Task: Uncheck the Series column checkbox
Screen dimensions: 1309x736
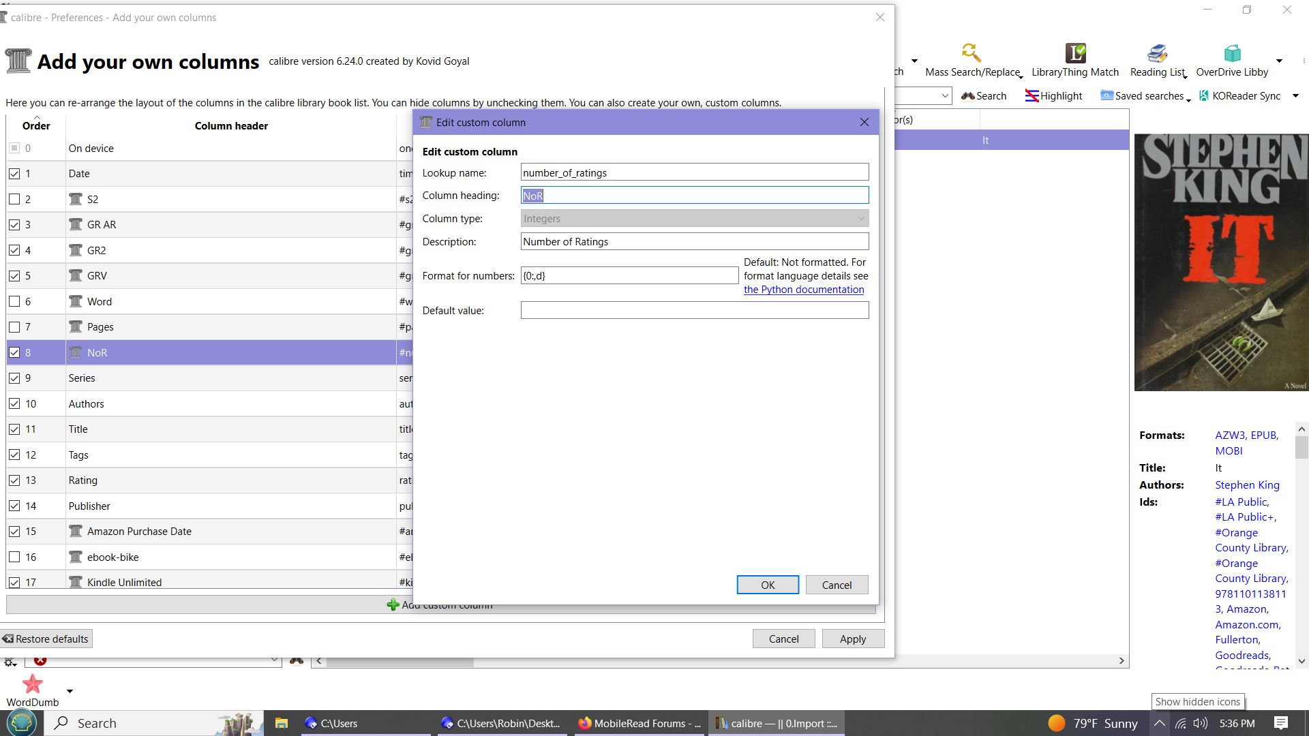Action: tap(14, 378)
